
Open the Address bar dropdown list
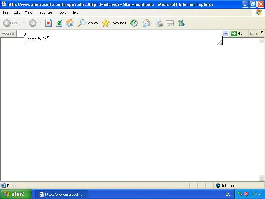click(x=226, y=33)
